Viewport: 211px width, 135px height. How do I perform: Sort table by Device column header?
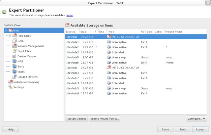[73, 32]
